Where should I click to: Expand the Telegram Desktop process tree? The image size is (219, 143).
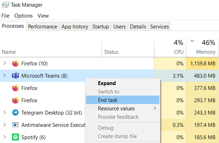5,112
